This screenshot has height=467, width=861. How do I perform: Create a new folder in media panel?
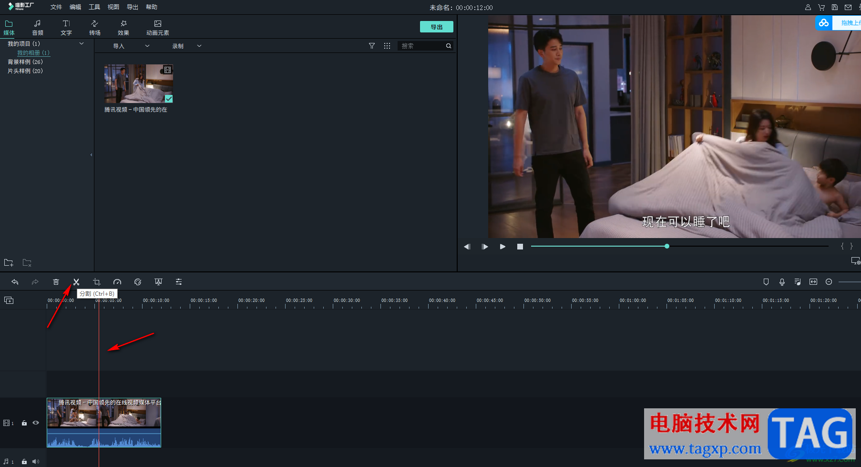[9, 263]
